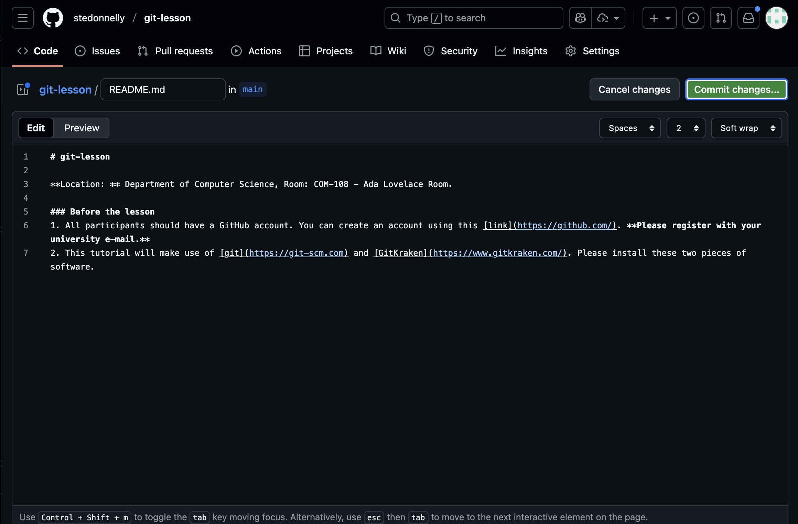Open the Actions tab
Screen dimensions: 798x524
click(x=256, y=51)
